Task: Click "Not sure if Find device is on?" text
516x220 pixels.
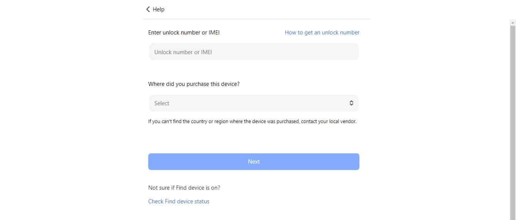Action: click(184, 187)
